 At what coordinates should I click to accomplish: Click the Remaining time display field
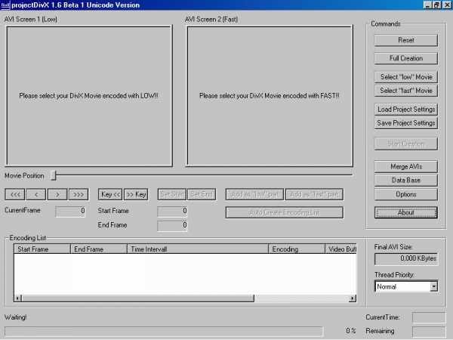point(429,332)
